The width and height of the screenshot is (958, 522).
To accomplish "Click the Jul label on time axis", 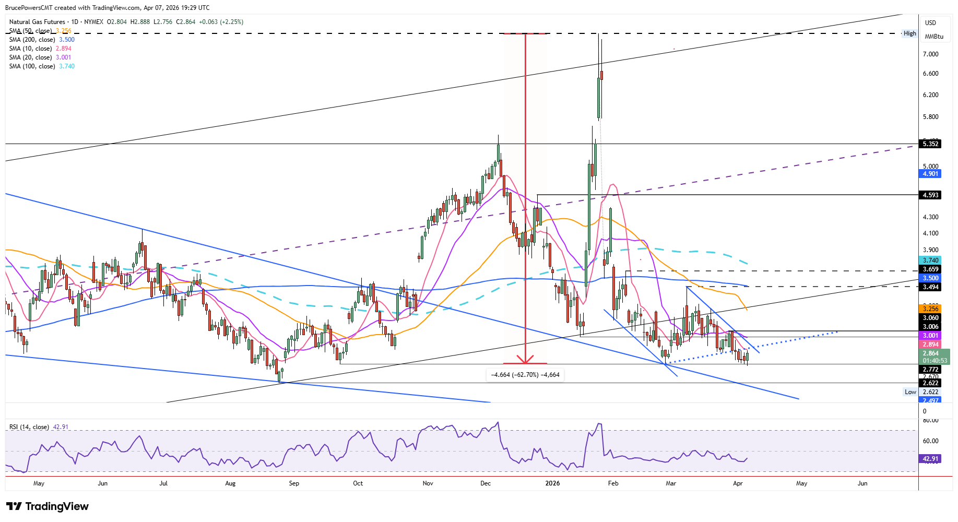I will [163, 483].
